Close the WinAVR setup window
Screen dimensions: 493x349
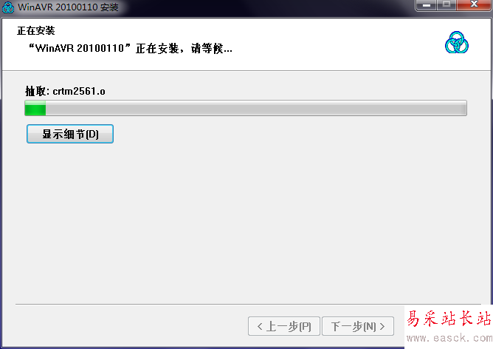click(474, 4)
